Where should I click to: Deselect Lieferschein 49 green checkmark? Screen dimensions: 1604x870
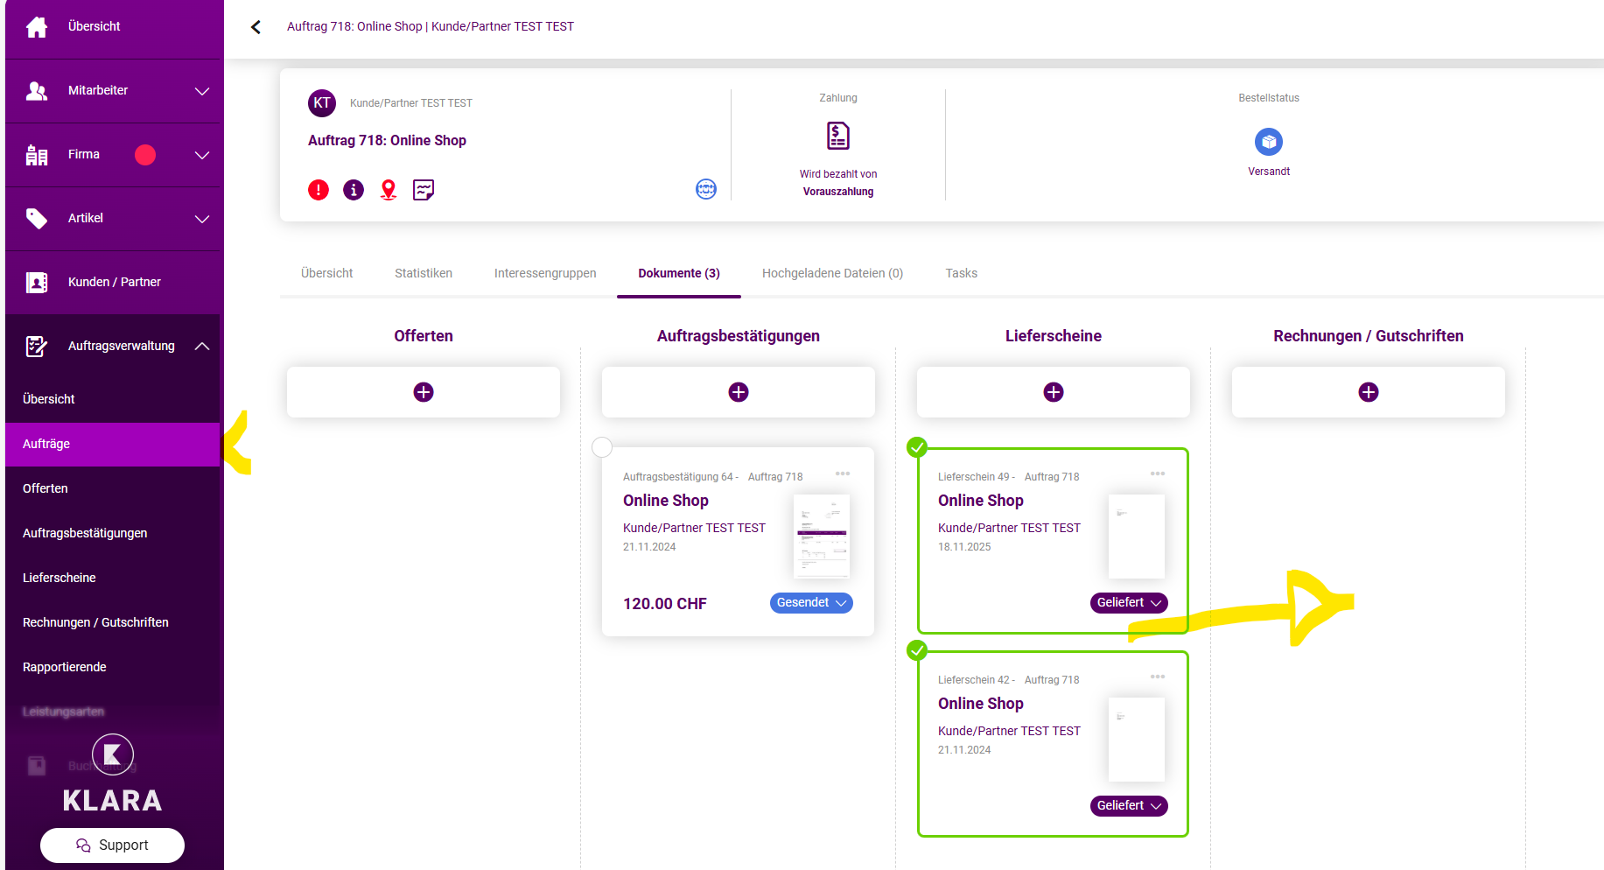tap(917, 447)
